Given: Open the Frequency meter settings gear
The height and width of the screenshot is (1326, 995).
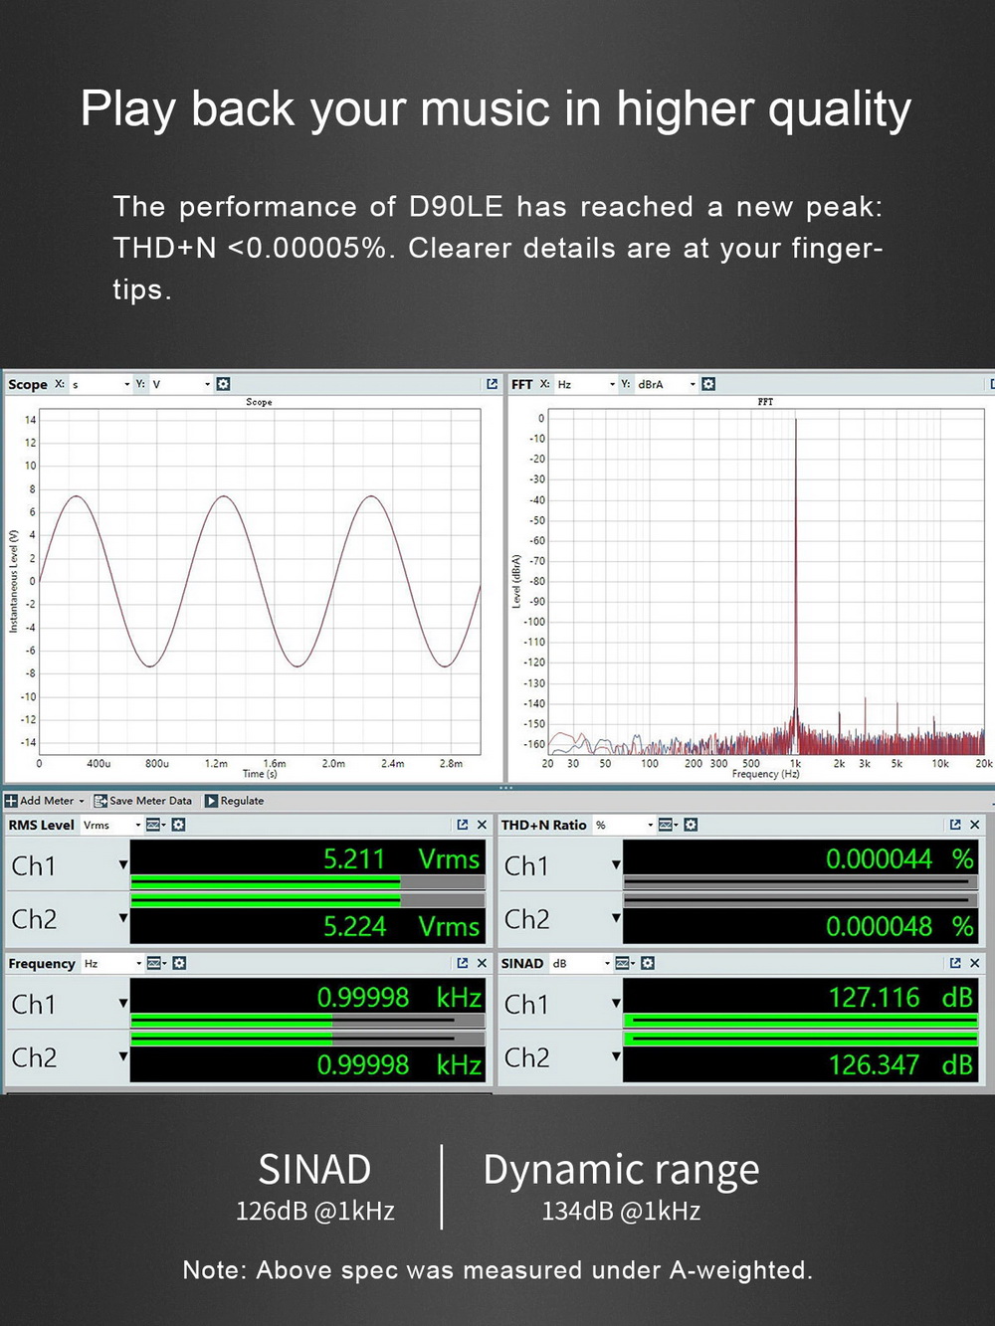Looking at the screenshot, I should click(x=177, y=963).
